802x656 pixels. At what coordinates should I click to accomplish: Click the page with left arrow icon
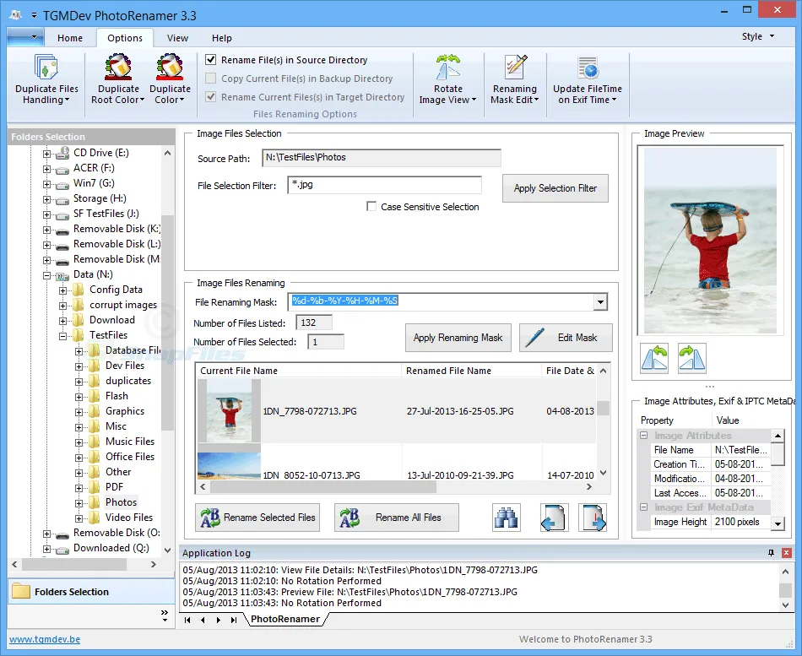coord(555,518)
